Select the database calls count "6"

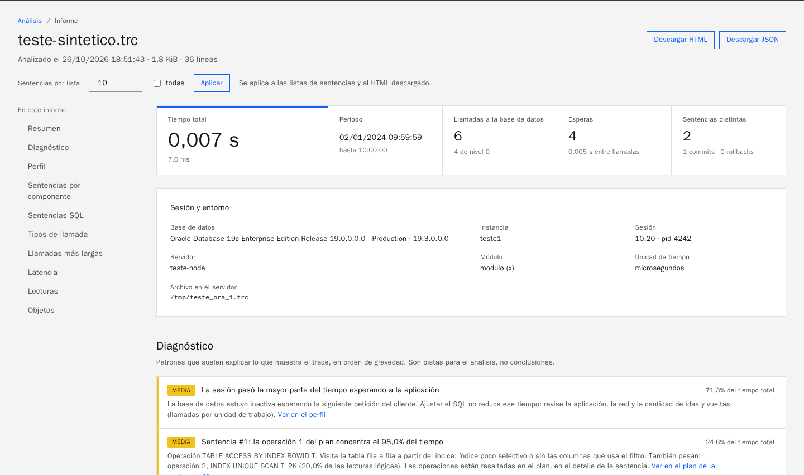(x=458, y=136)
